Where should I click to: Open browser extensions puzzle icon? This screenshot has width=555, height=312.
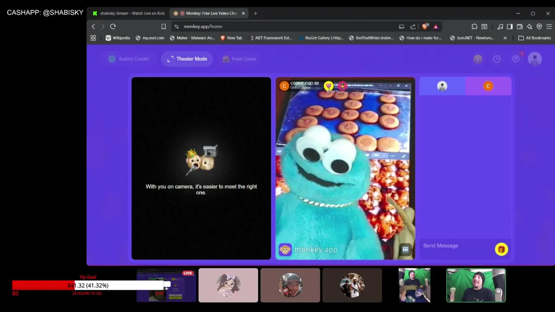click(474, 26)
